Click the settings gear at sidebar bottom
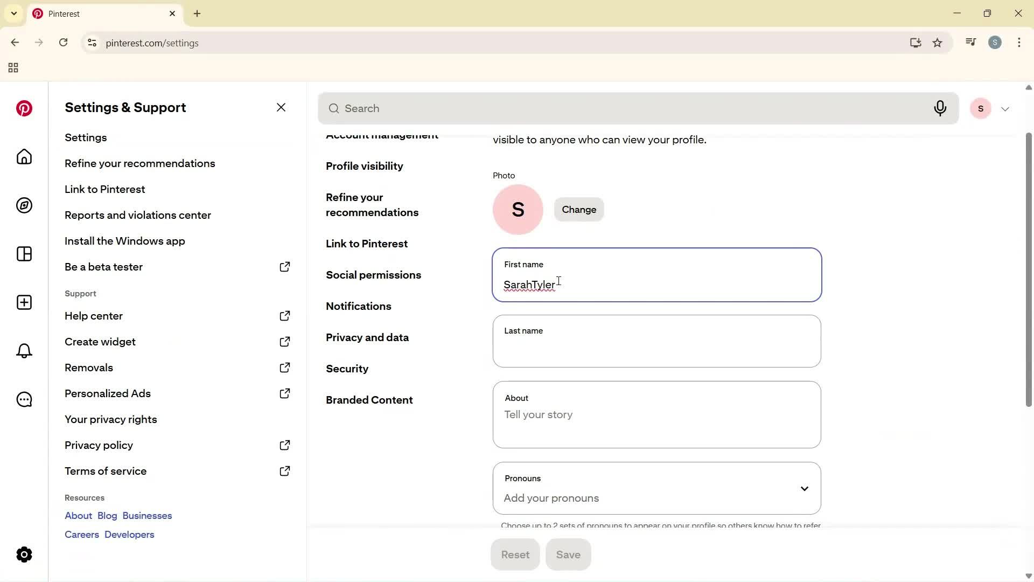Image resolution: width=1034 pixels, height=582 pixels. click(x=24, y=555)
